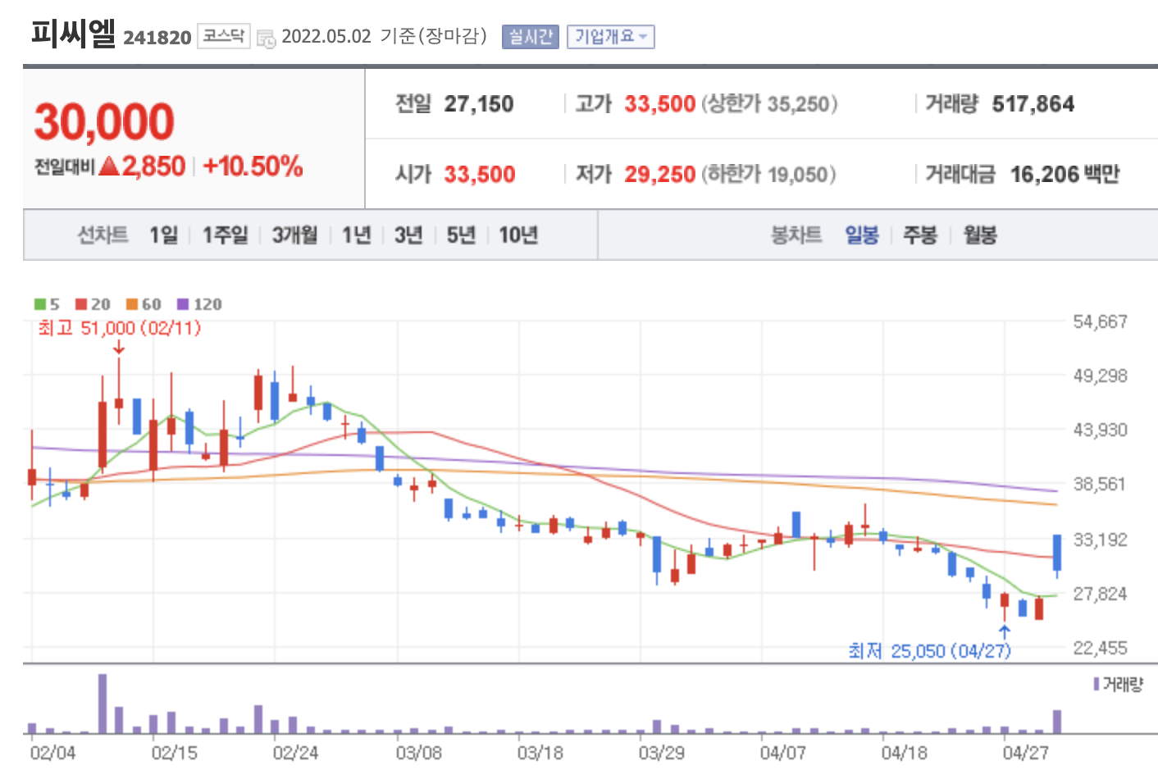The height and width of the screenshot is (779, 1158).
Task: Click the purple 거래량 volume legend marker
Action: 1096,684
